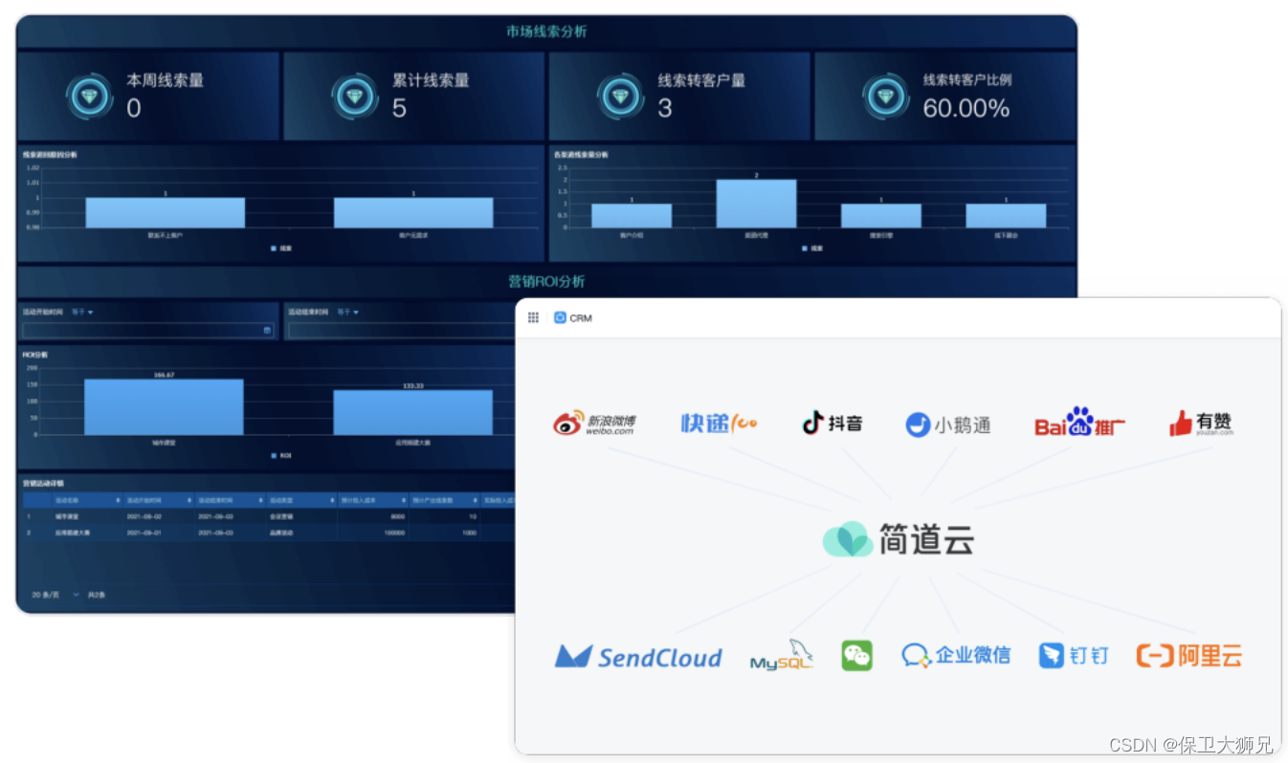Click the 阿里云 Aliyun logo

[x=1188, y=656]
